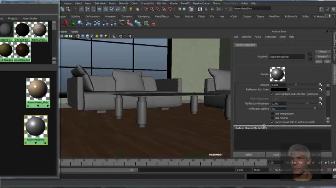336x188 pixels.
Task: Open the Create UVs menu
Action: [x=147, y=4]
